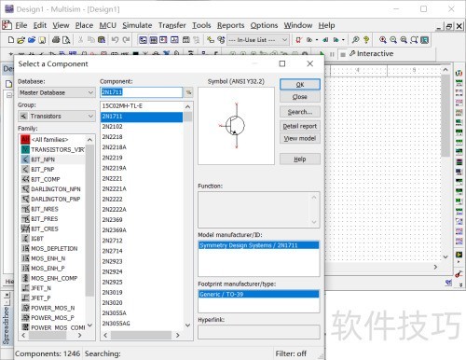466x360 pixels.
Task: Click the family list horizontal scrollbar right arrow
Action: [x=80, y=336]
